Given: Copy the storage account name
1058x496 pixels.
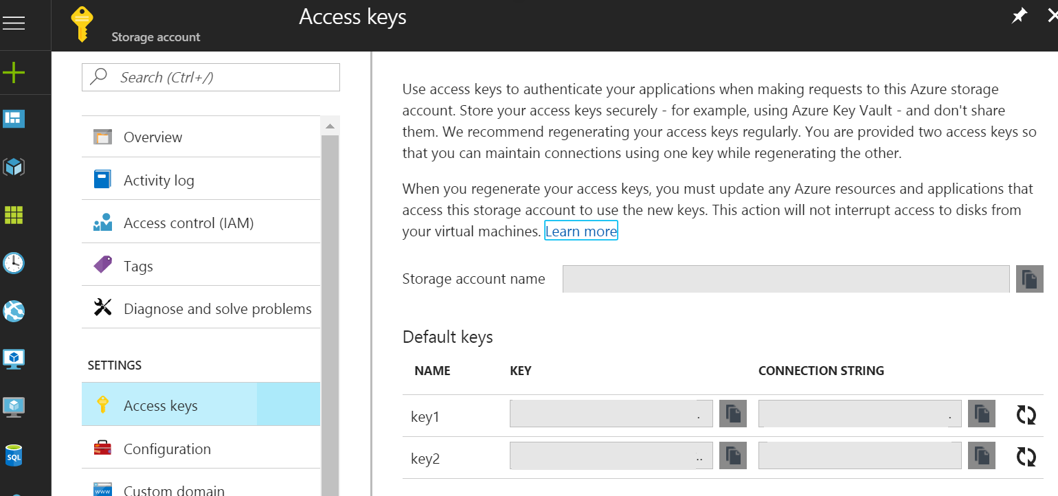Looking at the screenshot, I should (1029, 279).
